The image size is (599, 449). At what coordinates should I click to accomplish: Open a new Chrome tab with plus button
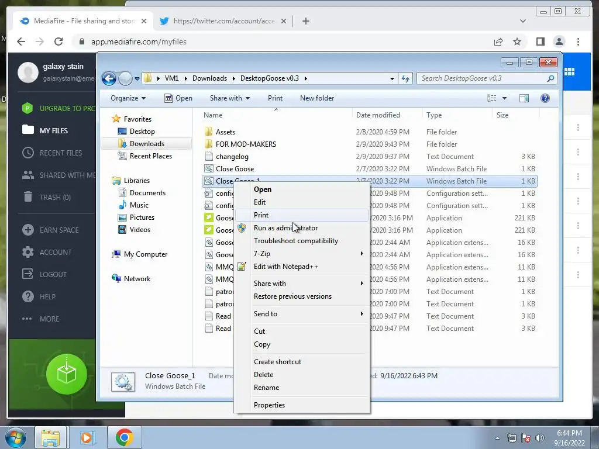click(305, 21)
